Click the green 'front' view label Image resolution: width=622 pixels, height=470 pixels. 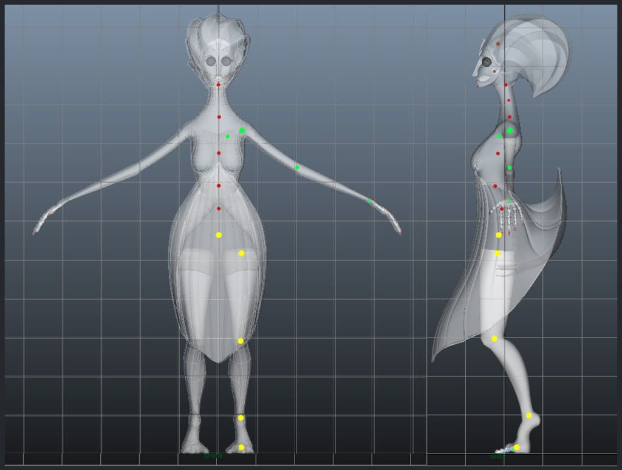click(x=213, y=456)
